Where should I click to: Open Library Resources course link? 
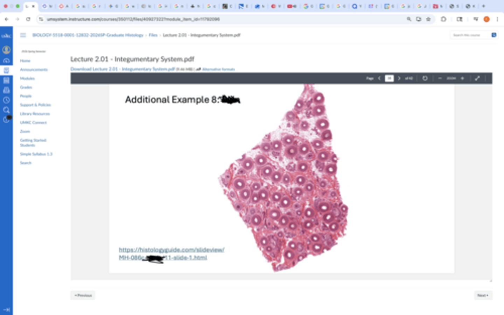35,114
